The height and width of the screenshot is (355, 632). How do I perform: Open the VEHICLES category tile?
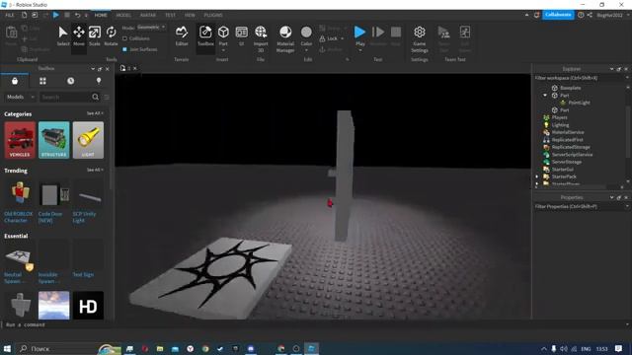[20, 140]
